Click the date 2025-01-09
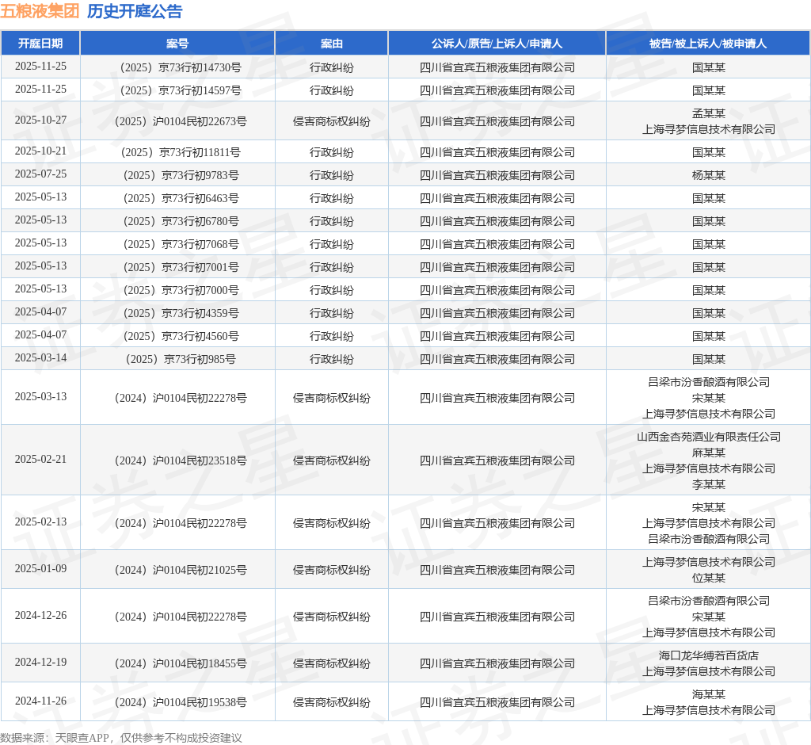The height and width of the screenshot is (745, 811). [x=40, y=568]
